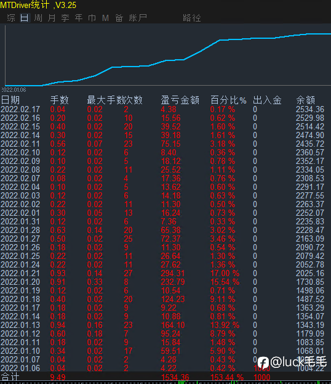Select the M tab
331x384 pixels.
click(x=105, y=18)
